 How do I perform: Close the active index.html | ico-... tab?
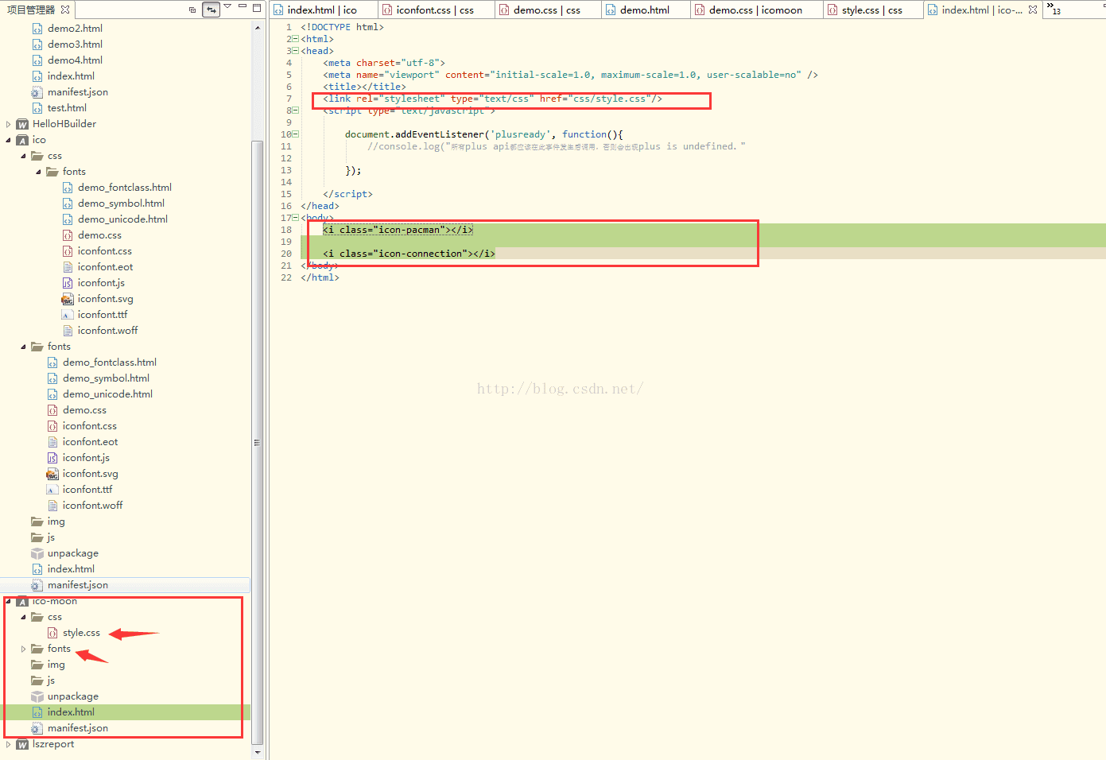click(1032, 10)
